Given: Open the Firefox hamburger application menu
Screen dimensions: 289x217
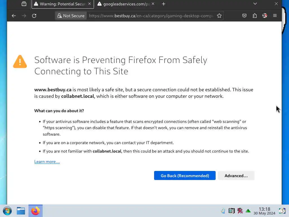Looking at the screenshot, I should tap(275, 16).
